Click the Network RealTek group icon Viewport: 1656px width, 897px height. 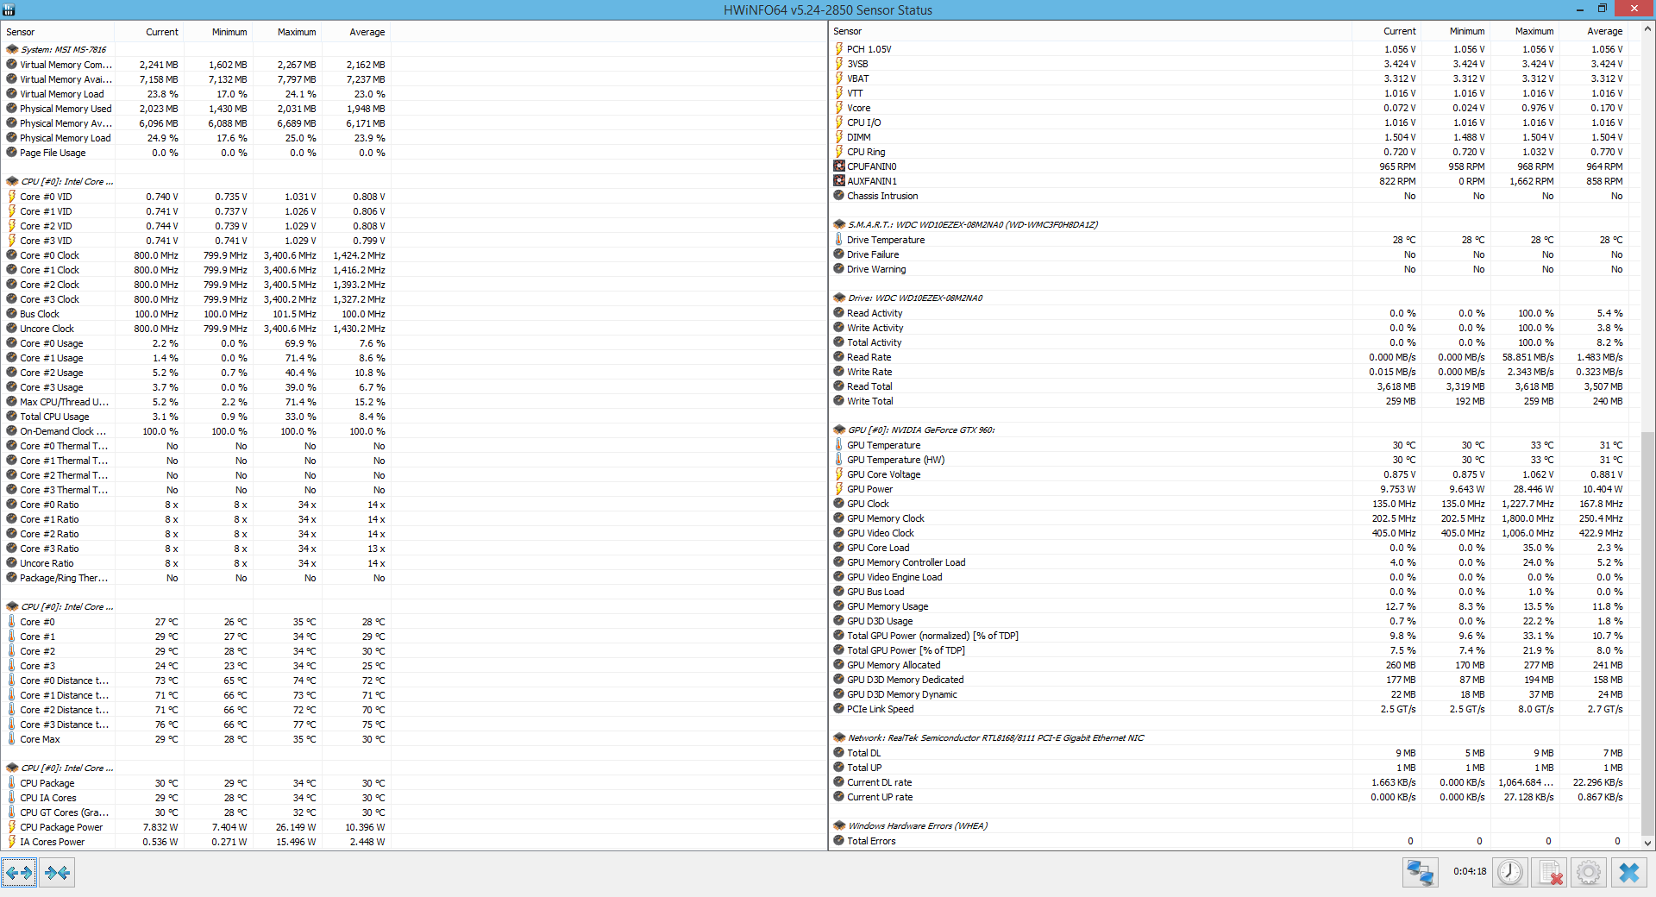click(x=839, y=738)
